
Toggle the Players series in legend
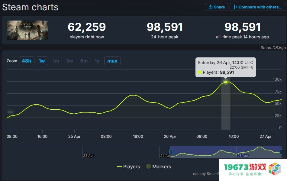tap(128, 166)
